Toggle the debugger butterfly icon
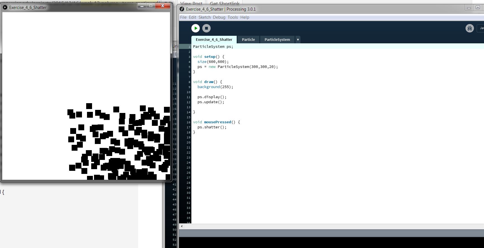The height and width of the screenshot is (248, 484). [x=469, y=28]
